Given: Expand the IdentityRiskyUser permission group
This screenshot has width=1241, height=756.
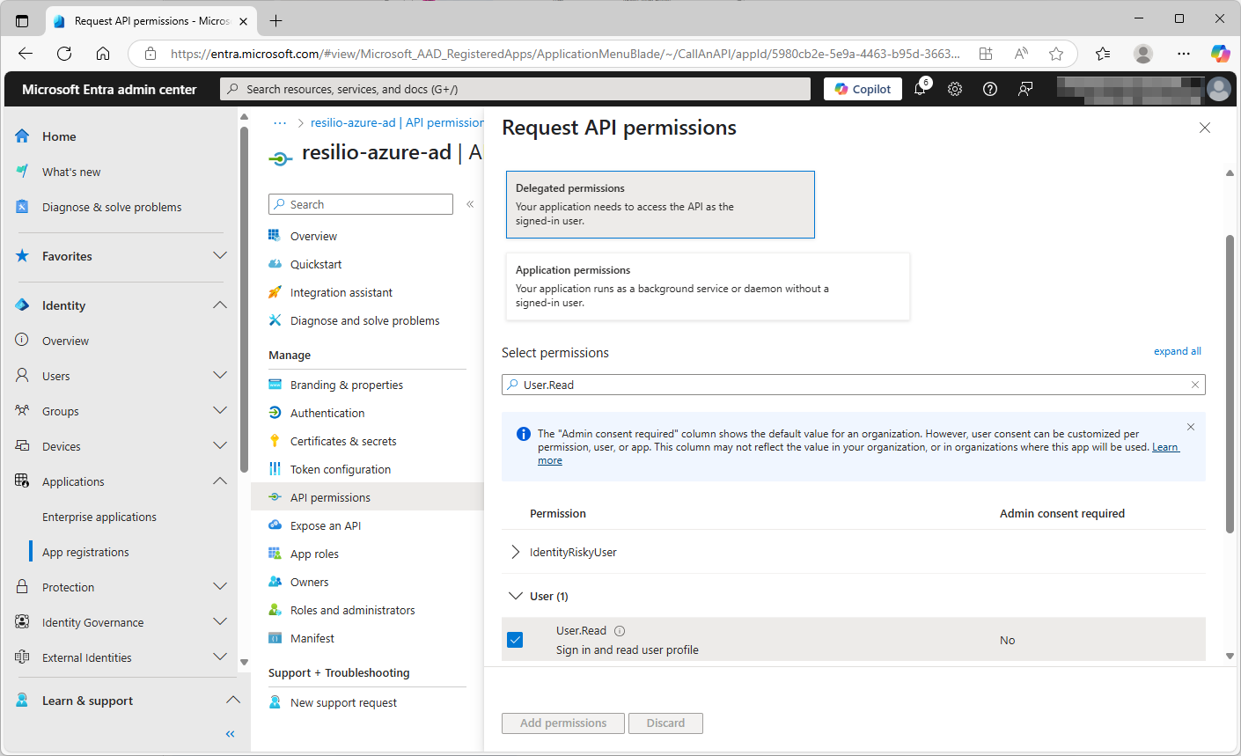Looking at the screenshot, I should pyautogui.click(x=515, y=552).
